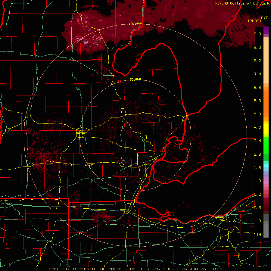Click the 50 NMI range ring label

pos(135,79)
